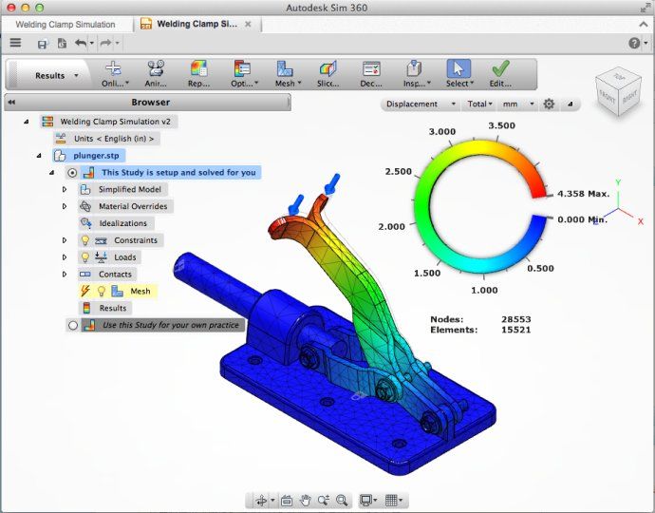Expand the Loads node
This screenshot has height=513, width=655.
(x=65, y=257)
